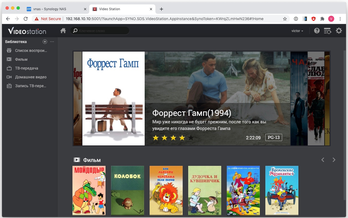Open the Колобок movie thumbnail

point(127,190)
